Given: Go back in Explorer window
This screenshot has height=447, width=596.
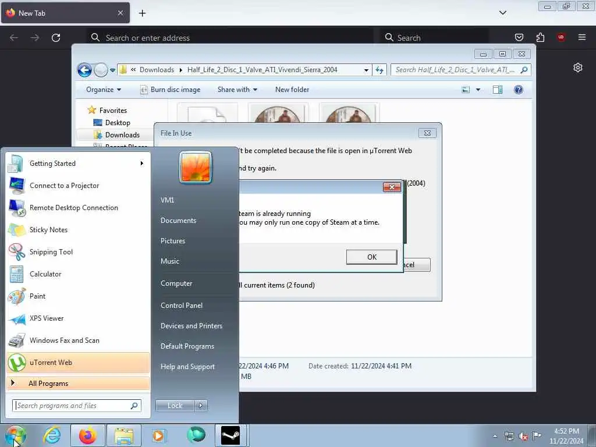Looking at the screenshot, I should coord(84,70).
